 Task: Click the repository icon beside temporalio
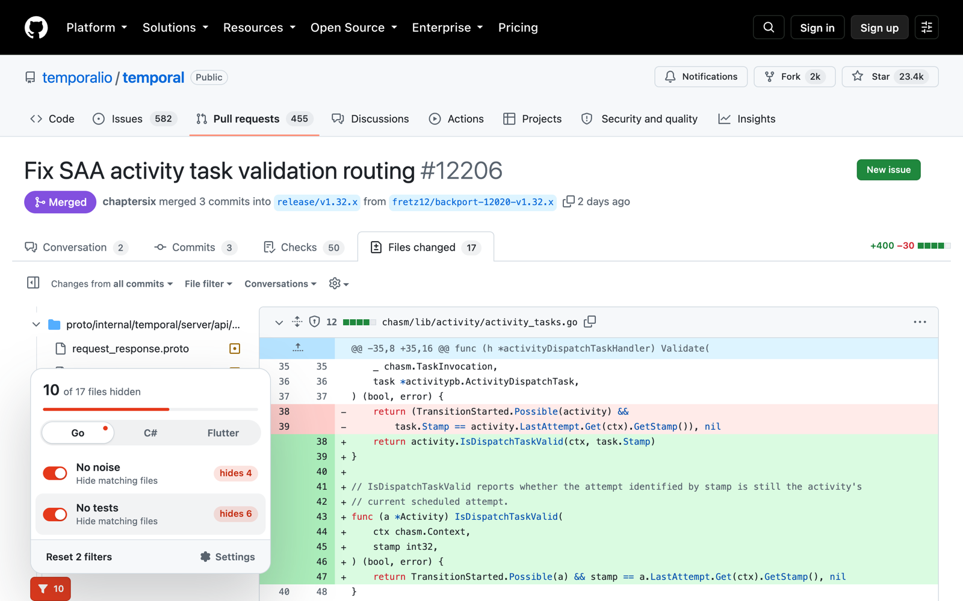pyautogui.click(x=30, y=78)
